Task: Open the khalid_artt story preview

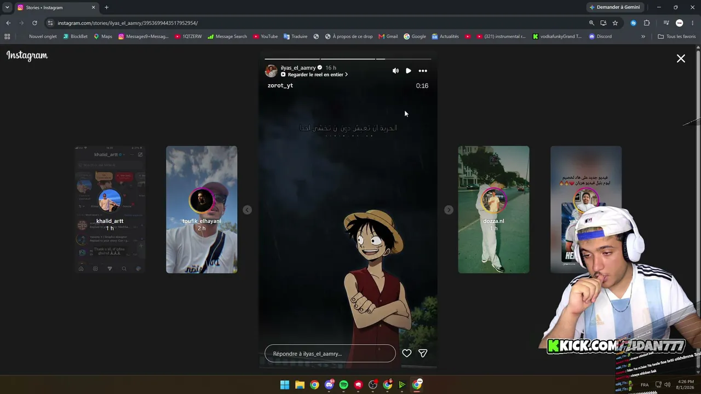Action: tap(110, 210)
